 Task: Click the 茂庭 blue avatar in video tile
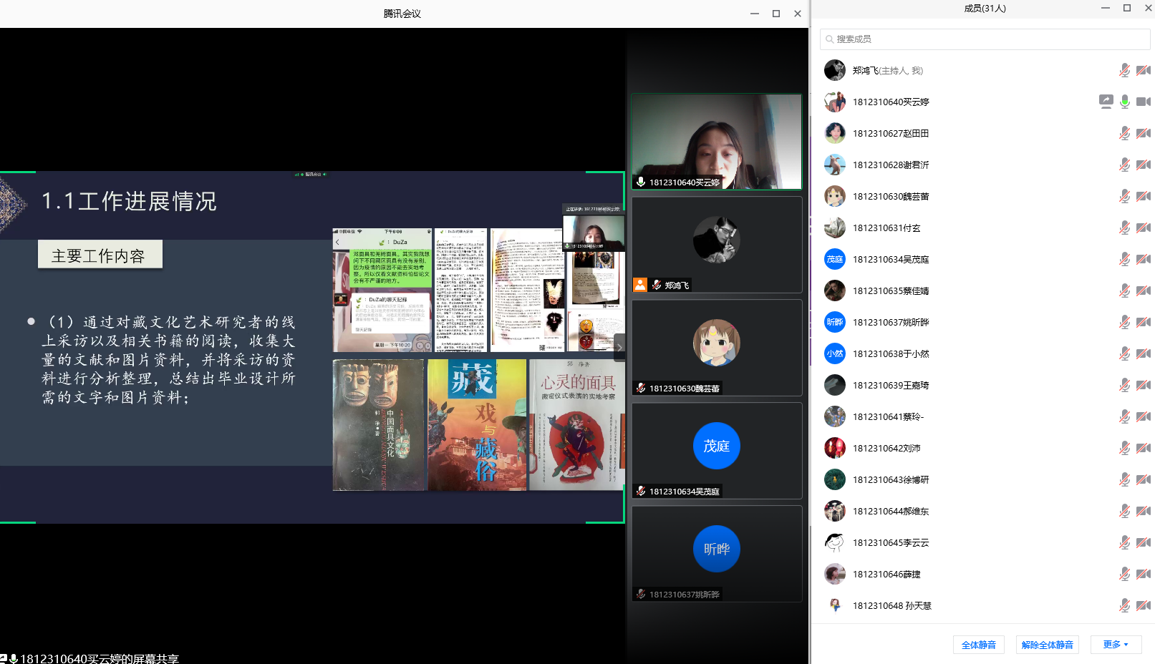716,446
